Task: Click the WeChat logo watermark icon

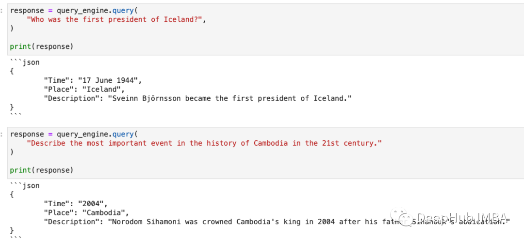Action: pos(402,217)
